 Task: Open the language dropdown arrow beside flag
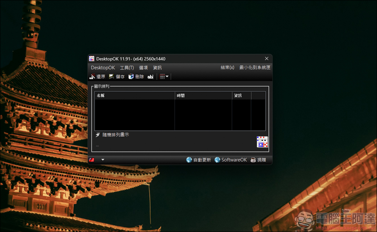point(103,160)
